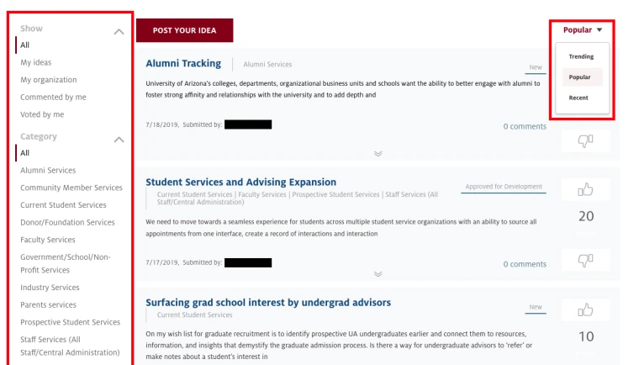Collapse the Category filter section
The width and height of the screenshot is (639, 365).
[119, 140]
